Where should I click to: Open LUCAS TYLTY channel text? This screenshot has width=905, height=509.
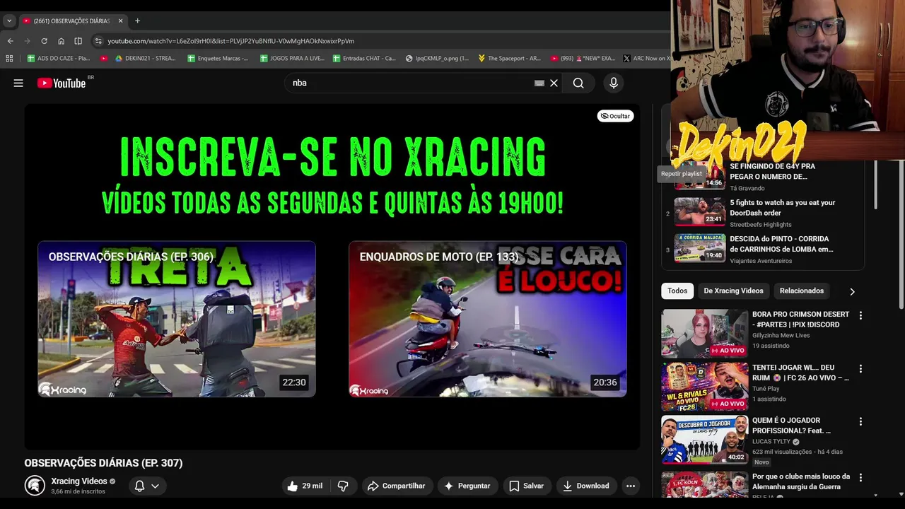tap(771, 441)
